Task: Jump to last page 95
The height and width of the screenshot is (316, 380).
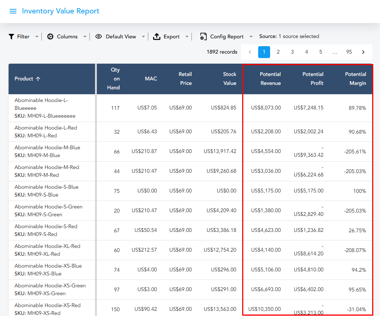Action: (x=349, y=52)
